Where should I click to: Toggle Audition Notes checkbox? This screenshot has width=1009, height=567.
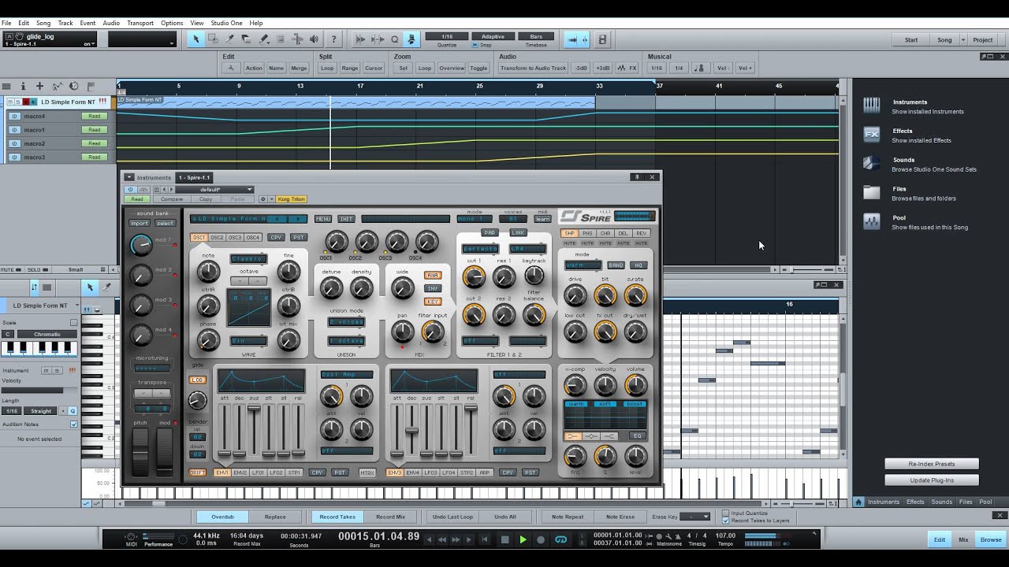point(74,424)
